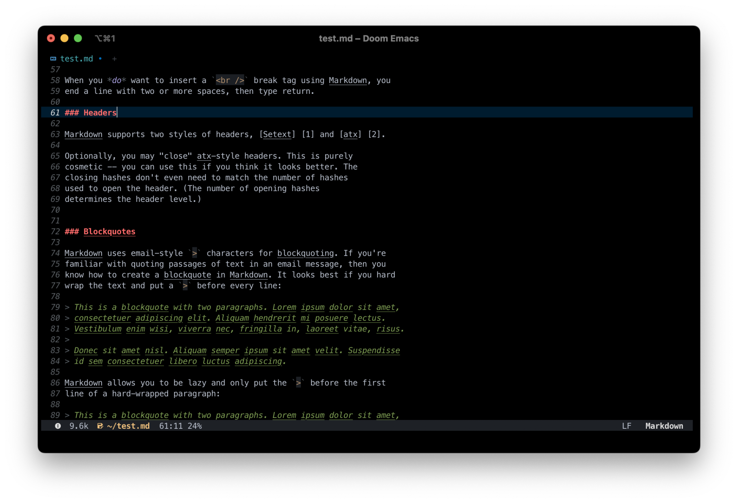Select the ⌥⌘1 workspace indicator in the titlebar
Image resolution: width=738 pixels, height=503 pixels.
click(x=105, y=38)
